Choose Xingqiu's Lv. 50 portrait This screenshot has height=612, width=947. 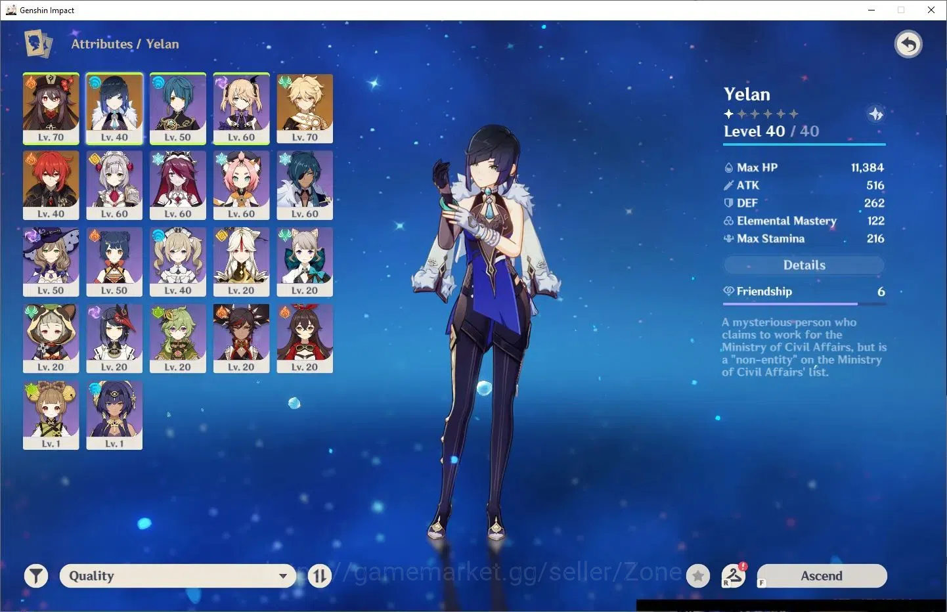coord(178,108)
